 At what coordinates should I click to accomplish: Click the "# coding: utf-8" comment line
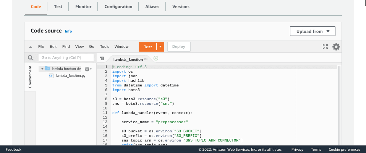click(130, 67)
